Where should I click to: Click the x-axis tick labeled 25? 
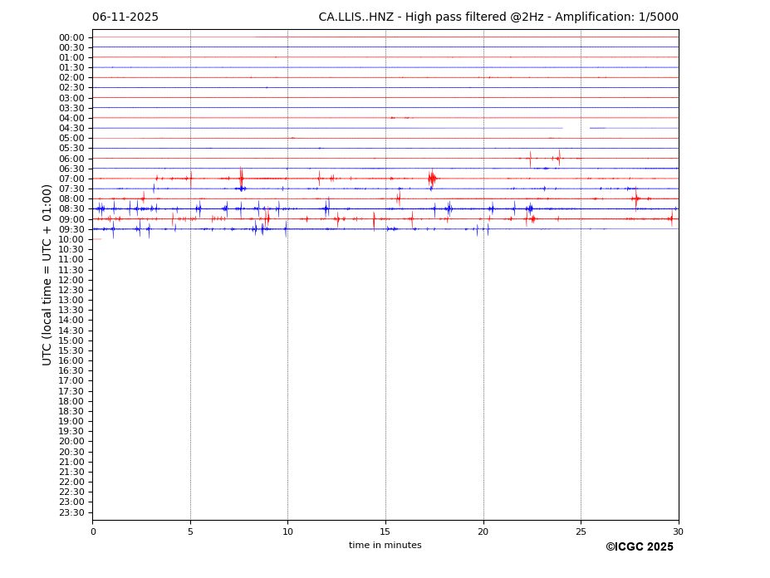581,531
